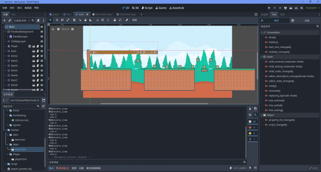Select the Rotate tool in the viewport toolbar

click(63, 20)
